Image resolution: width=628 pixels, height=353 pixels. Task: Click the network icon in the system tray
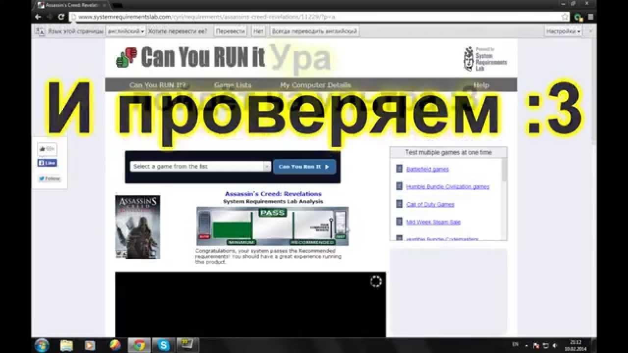tap(545, 345)
